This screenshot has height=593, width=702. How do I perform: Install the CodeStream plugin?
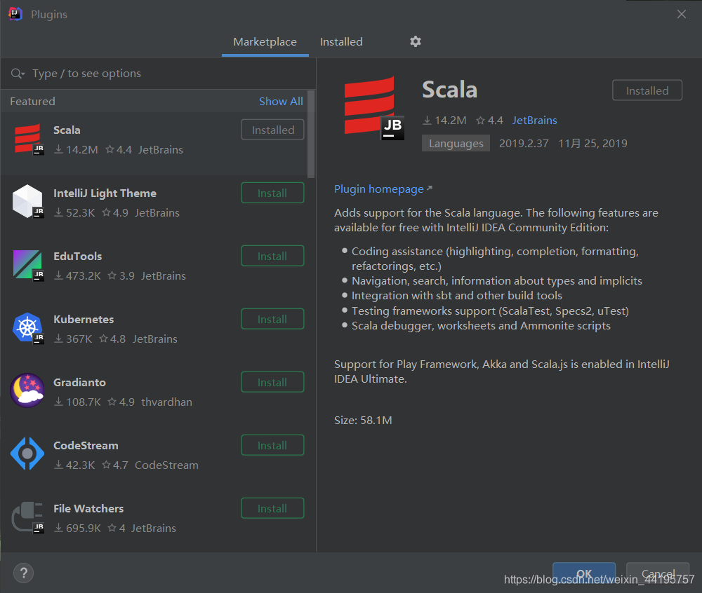pyautogui.click(x=272, y=445)
